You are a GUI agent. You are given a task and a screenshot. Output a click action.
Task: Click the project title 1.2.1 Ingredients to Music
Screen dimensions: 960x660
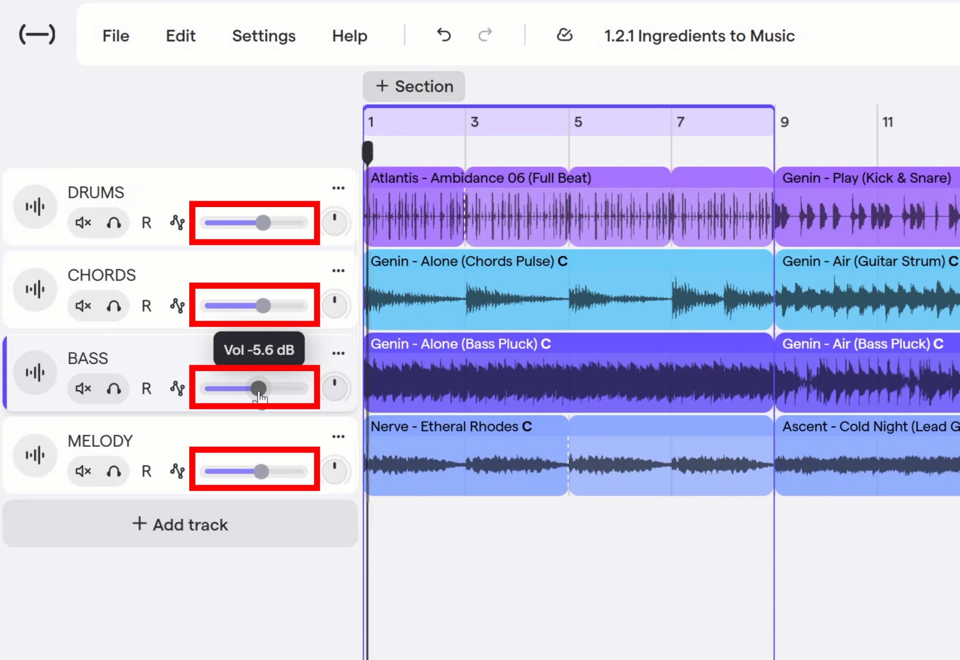tap(700, 36)
